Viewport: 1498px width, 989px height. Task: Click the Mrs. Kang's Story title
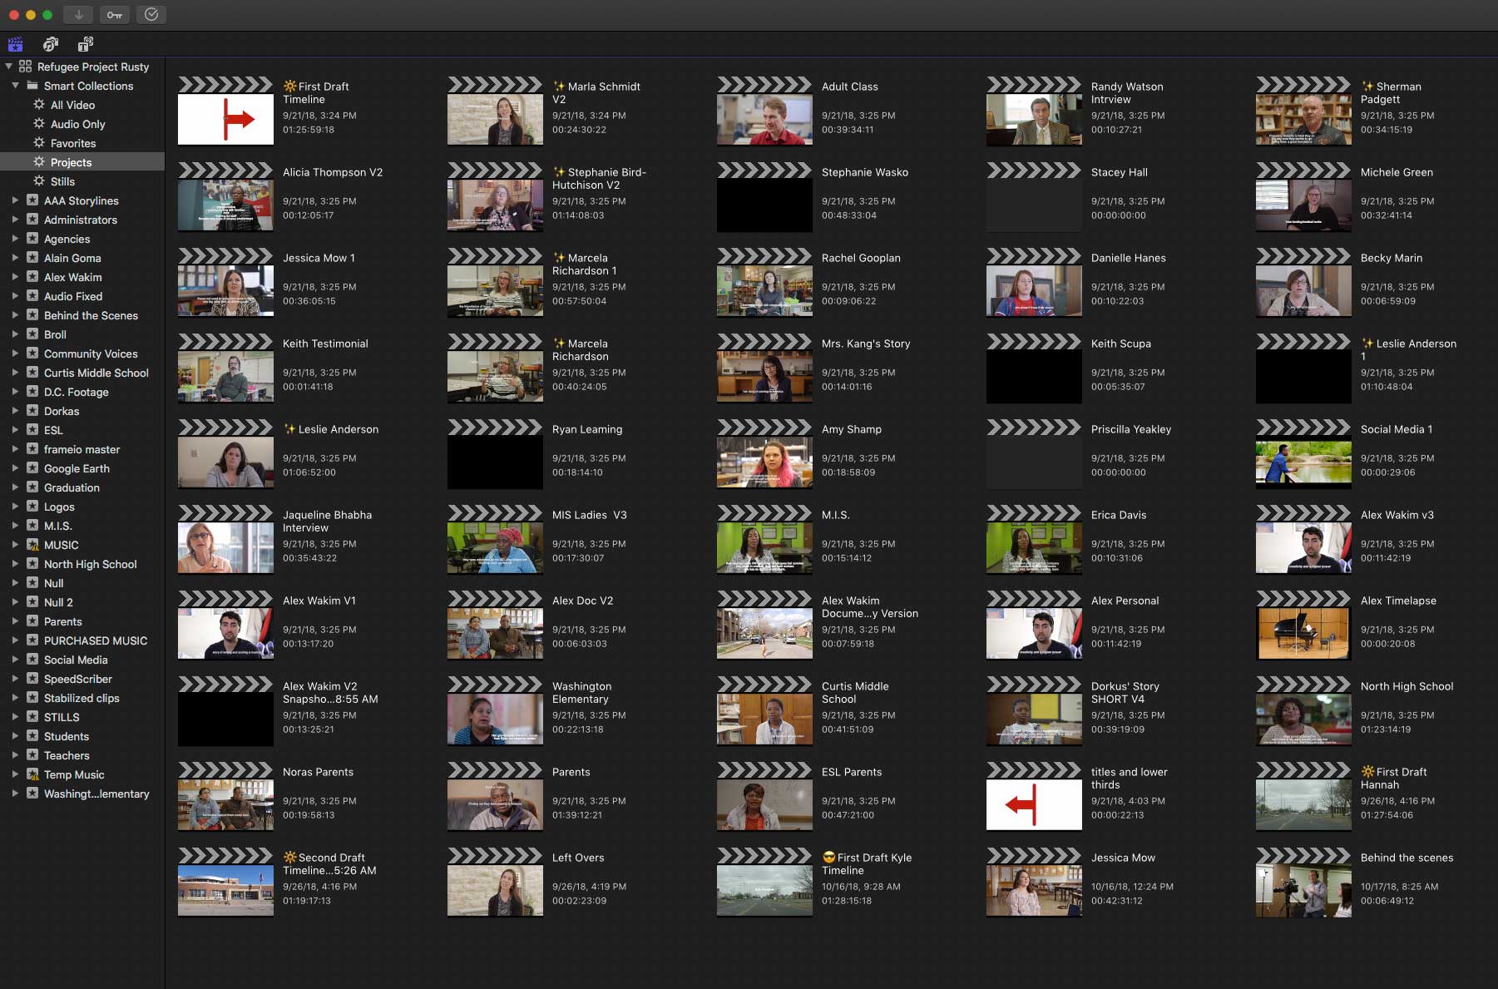(866, 344)
